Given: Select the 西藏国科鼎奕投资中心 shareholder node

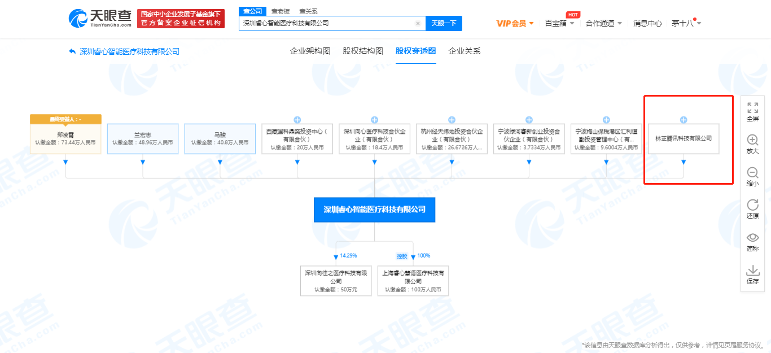Looking at the screenshot, I should click(x=297, y=139).
